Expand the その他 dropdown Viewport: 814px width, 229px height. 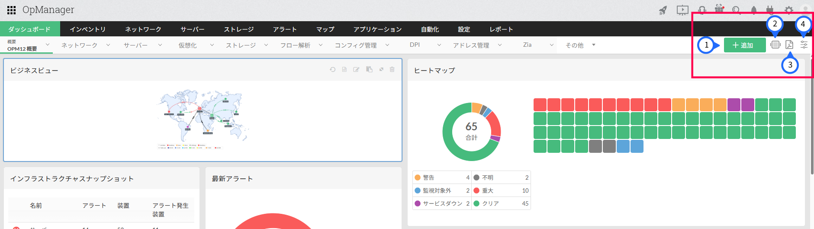pyautogui.click(x=594, y=45)
